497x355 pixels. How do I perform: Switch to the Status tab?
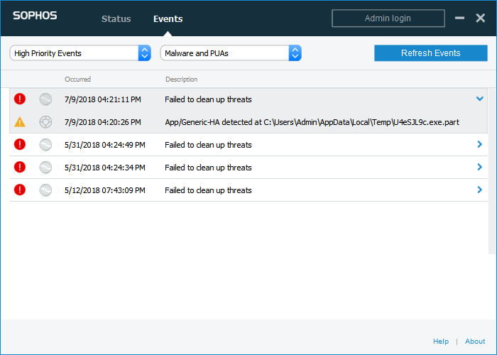point(116,19)
